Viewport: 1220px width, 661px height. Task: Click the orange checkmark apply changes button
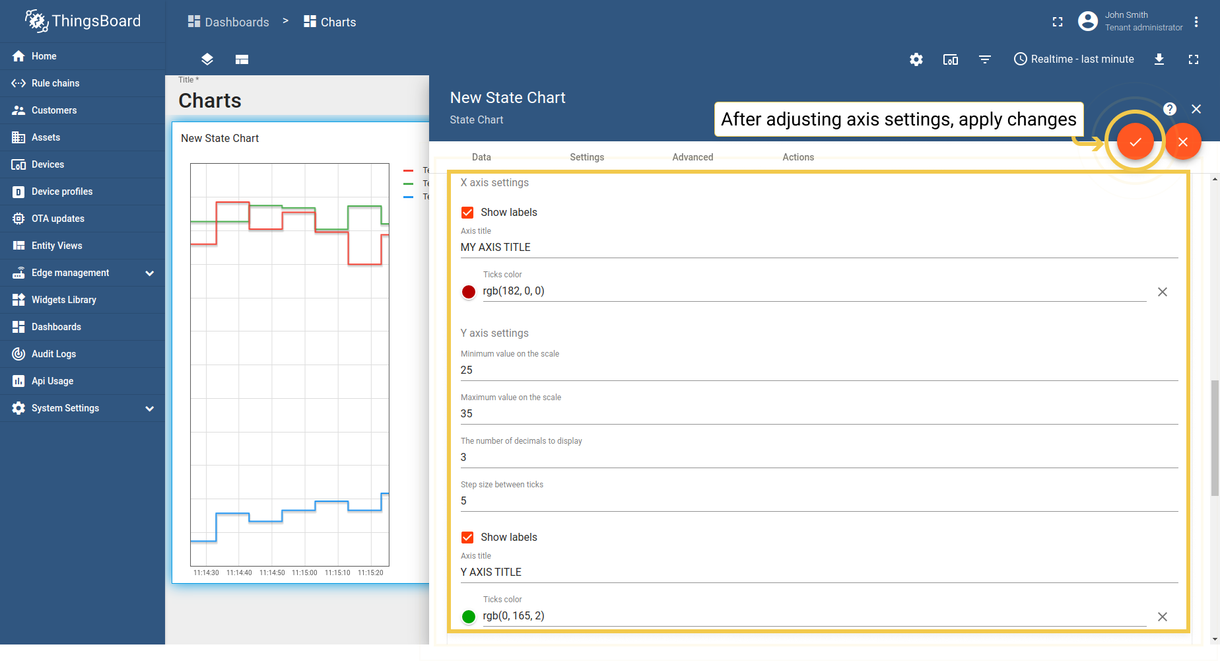1135,142
